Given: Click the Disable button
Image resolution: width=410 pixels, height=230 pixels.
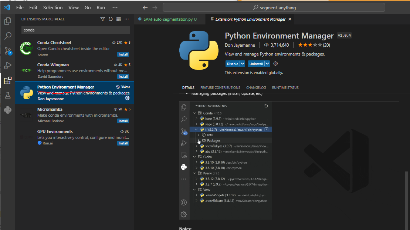Looking at the screenshot, I should point(233,64).
